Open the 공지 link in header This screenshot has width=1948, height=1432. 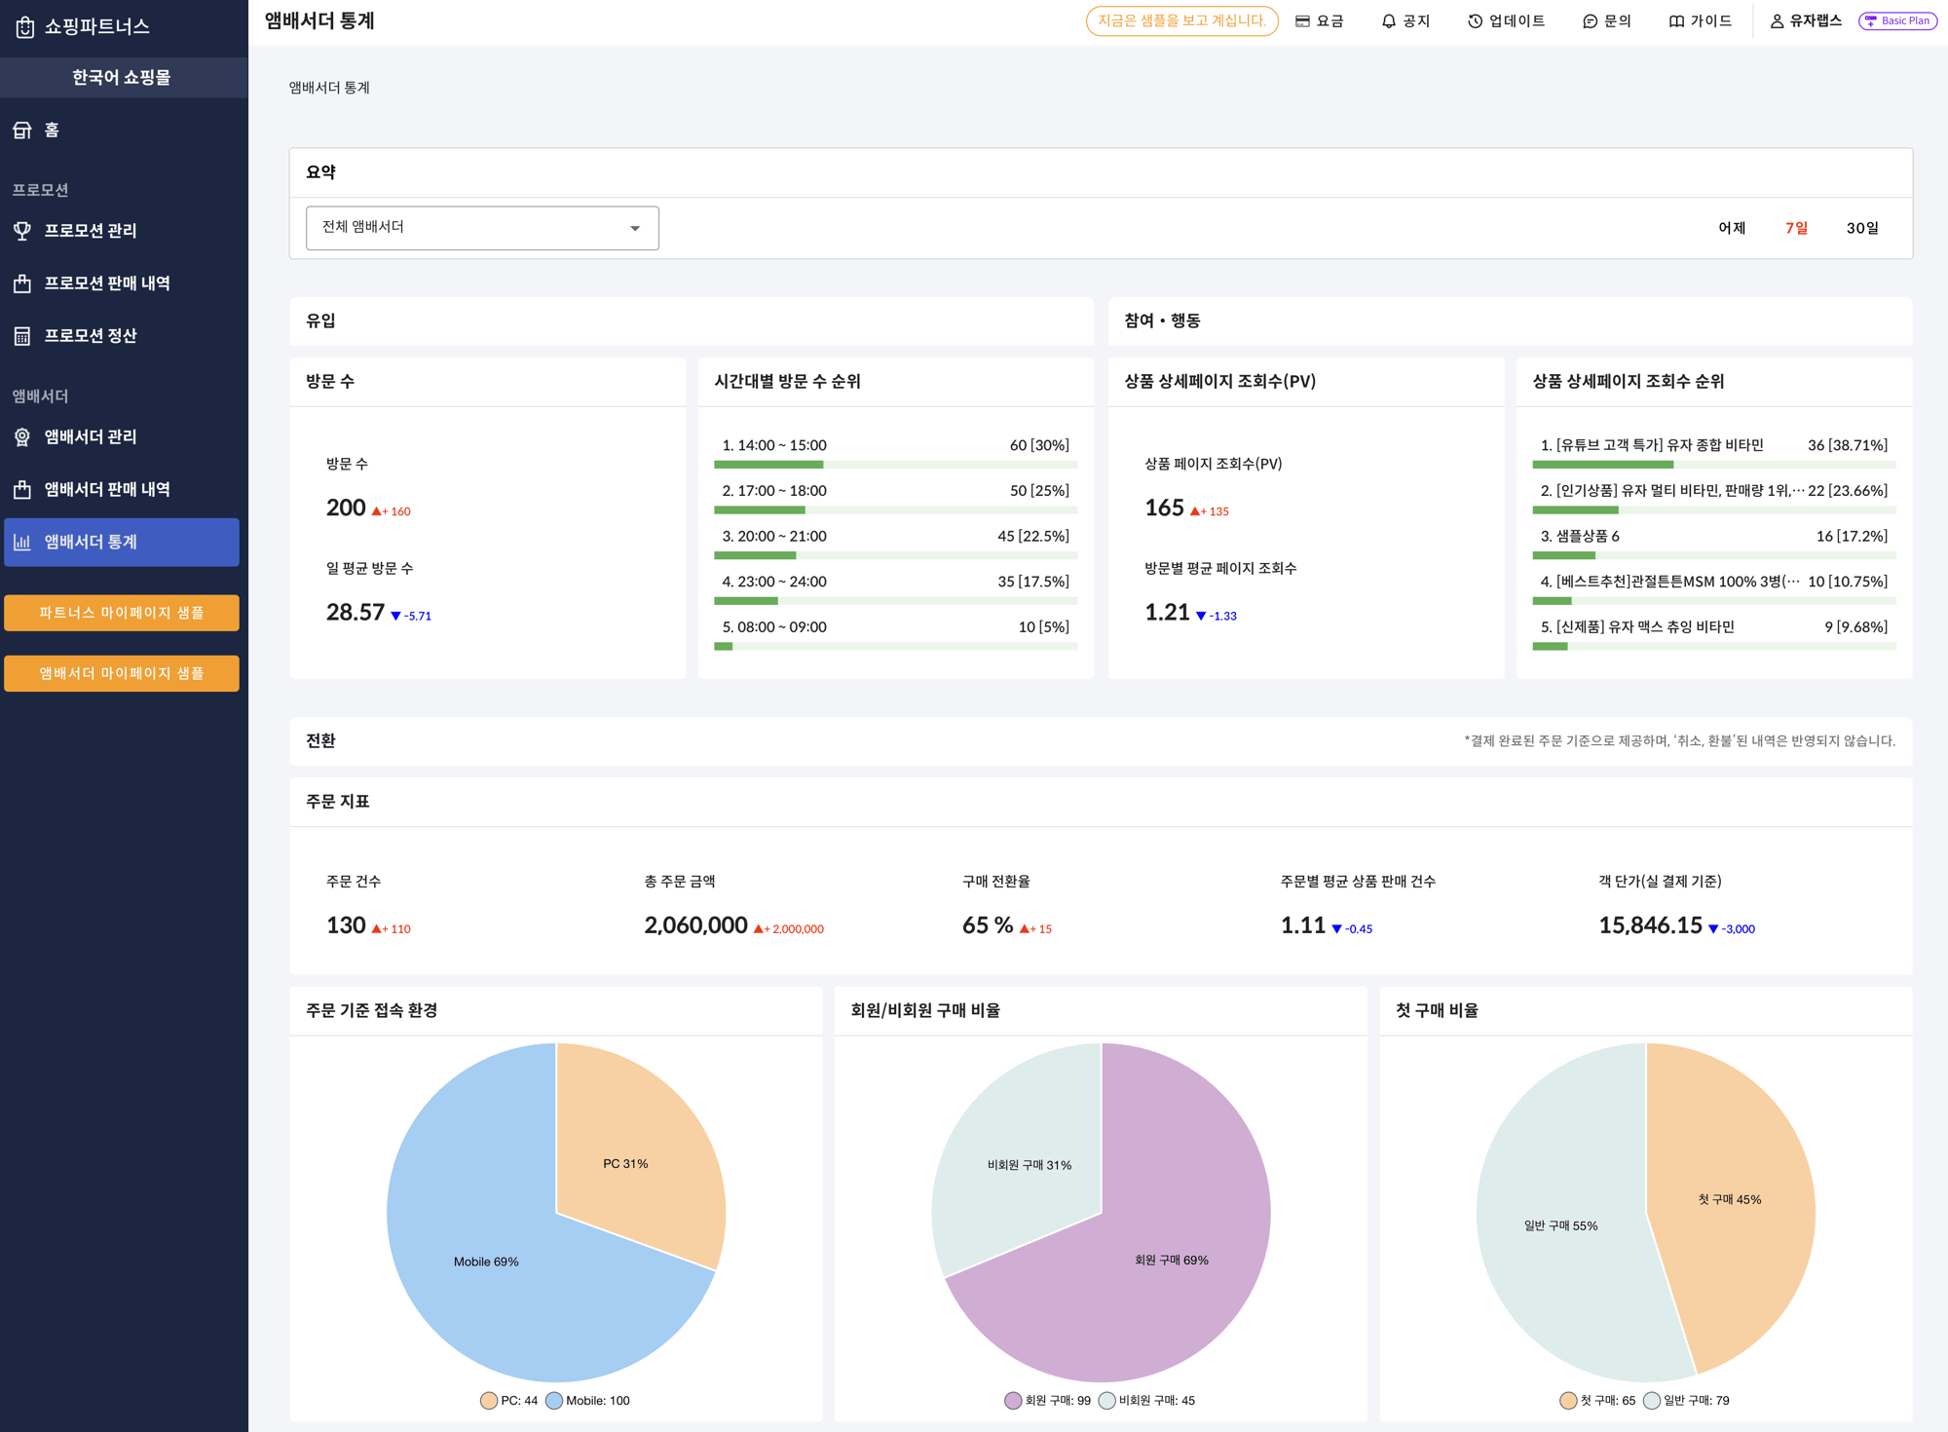tap(1405, 21)
